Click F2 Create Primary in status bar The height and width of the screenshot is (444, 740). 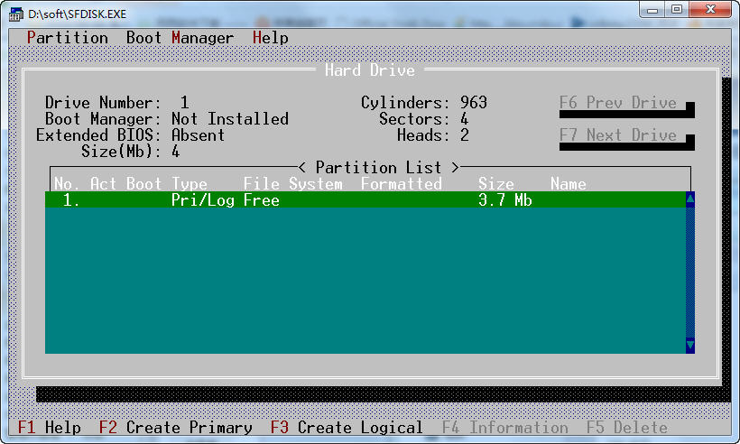(x=176, y=428)
